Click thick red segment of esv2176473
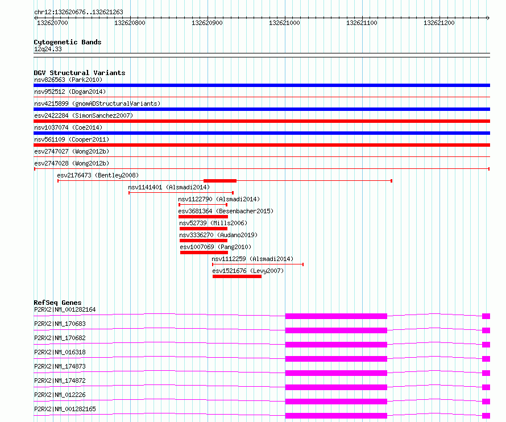 pyautogui.click(x=220, y=181)
